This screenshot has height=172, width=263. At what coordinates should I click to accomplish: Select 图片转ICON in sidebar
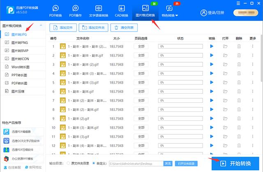coord(23,59)
